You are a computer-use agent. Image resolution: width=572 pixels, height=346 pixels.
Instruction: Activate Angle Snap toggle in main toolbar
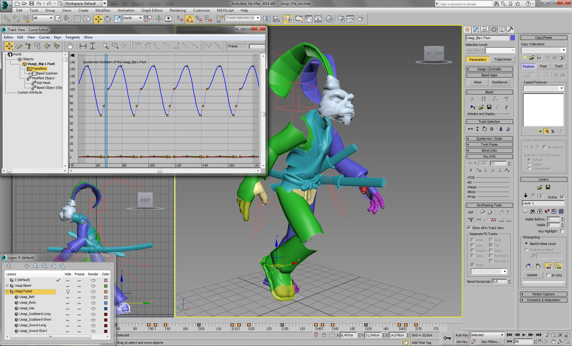click(189, 19)
